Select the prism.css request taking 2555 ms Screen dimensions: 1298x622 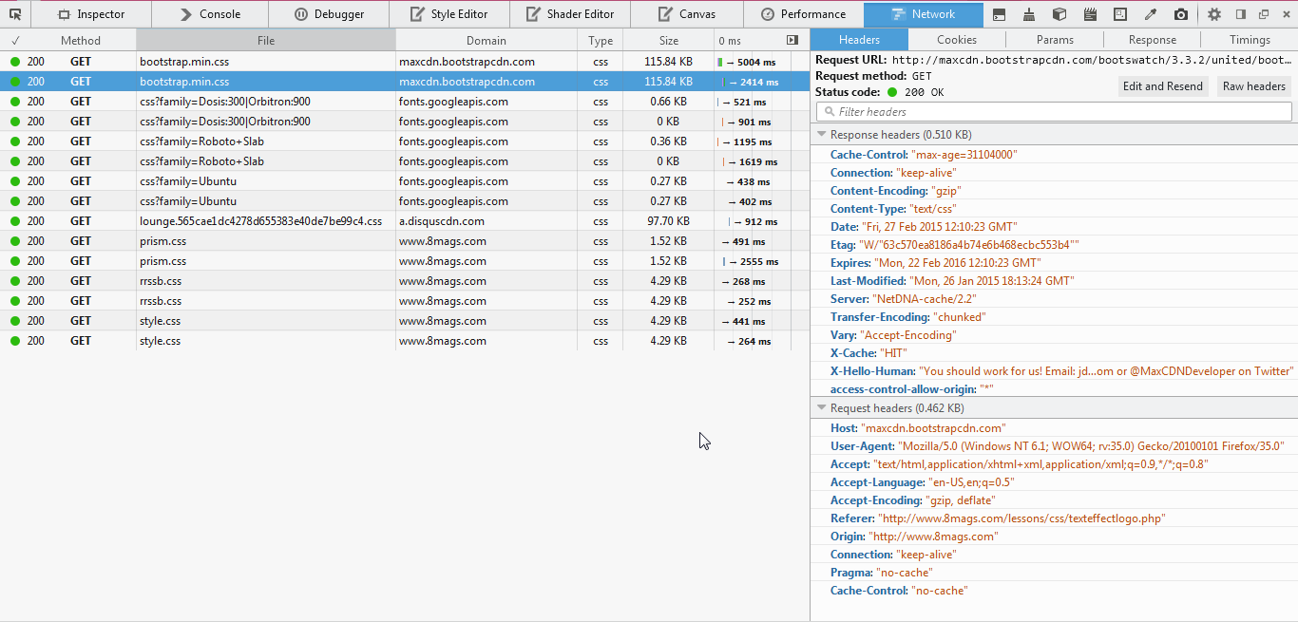click(405, 261)
